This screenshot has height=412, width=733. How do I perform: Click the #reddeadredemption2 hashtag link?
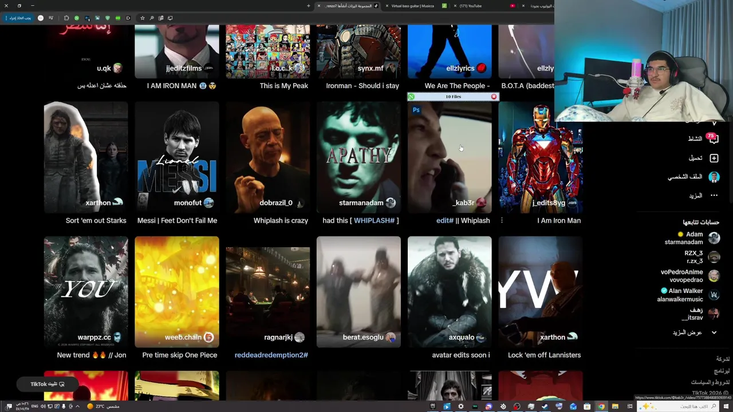coord(271,355)
